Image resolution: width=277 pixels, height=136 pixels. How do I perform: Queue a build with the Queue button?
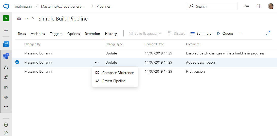click(x=225, y=34)
